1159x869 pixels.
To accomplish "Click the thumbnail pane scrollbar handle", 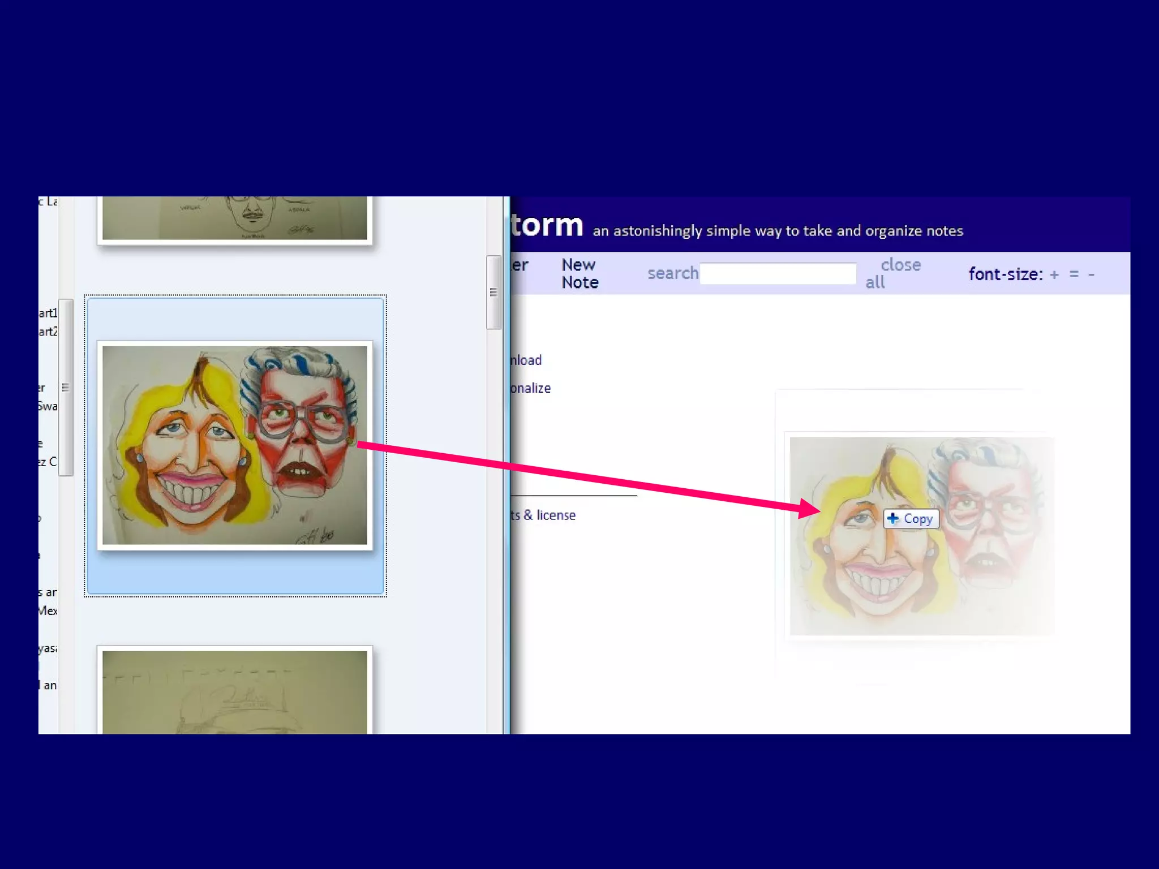I will 493,292.
